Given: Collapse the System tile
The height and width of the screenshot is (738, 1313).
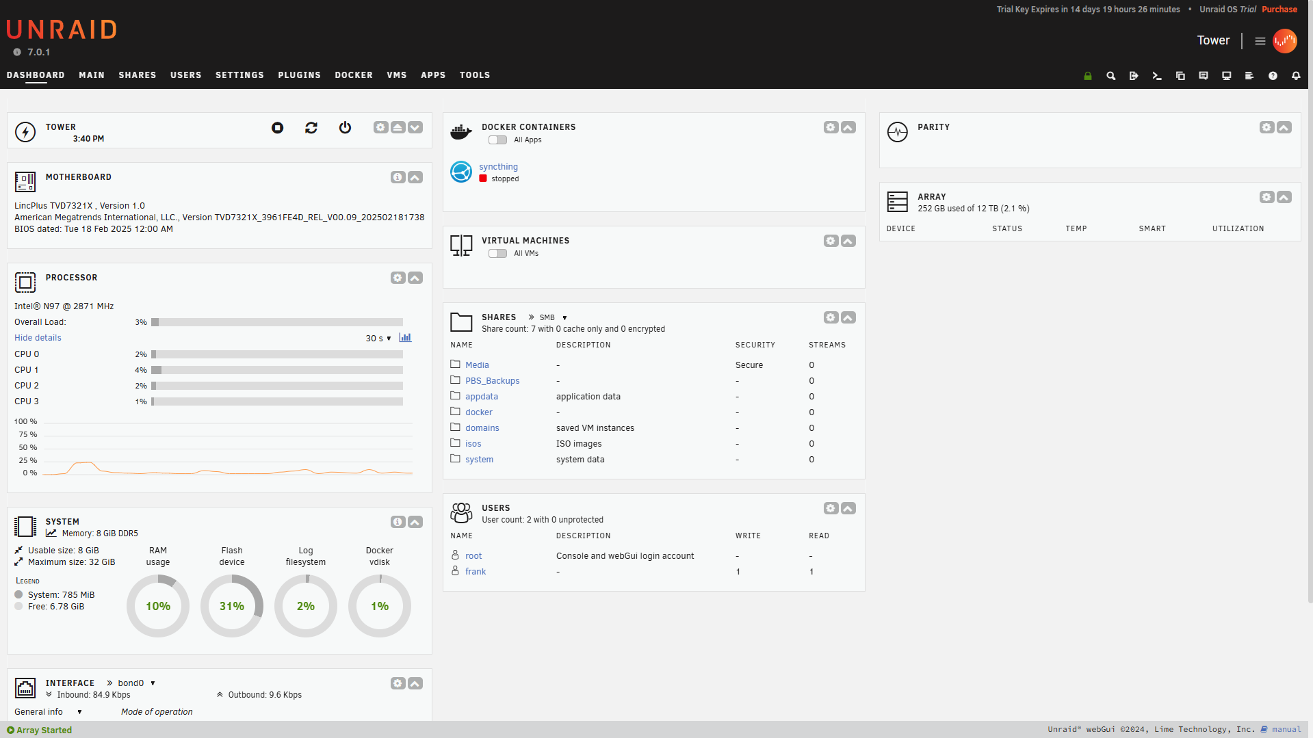Looking at the screenshot, I should pos(415,522).
